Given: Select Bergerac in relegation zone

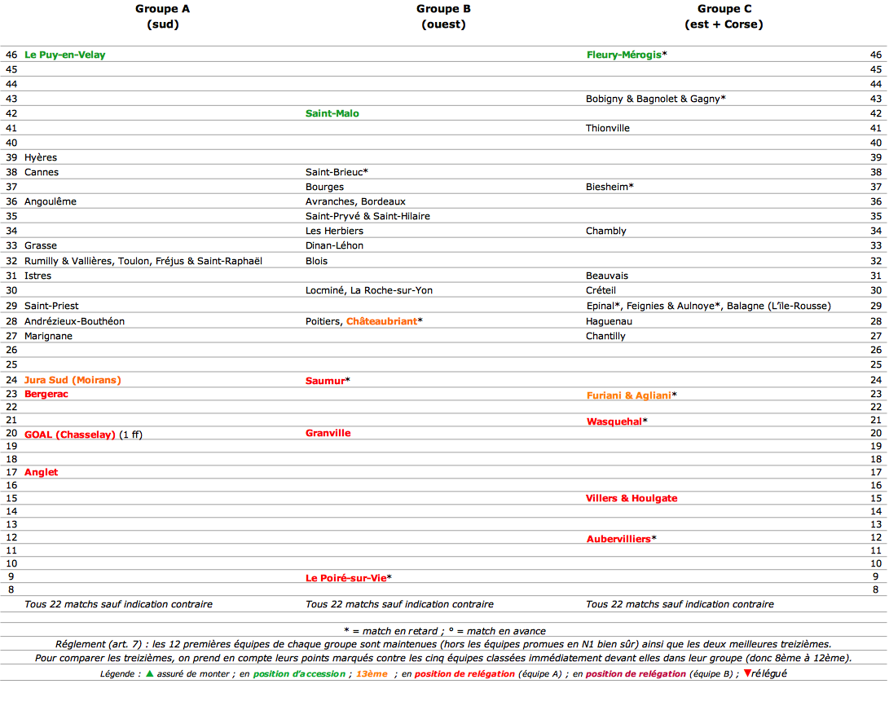Looking at the screenshot, I should click(x=46, y=394).
